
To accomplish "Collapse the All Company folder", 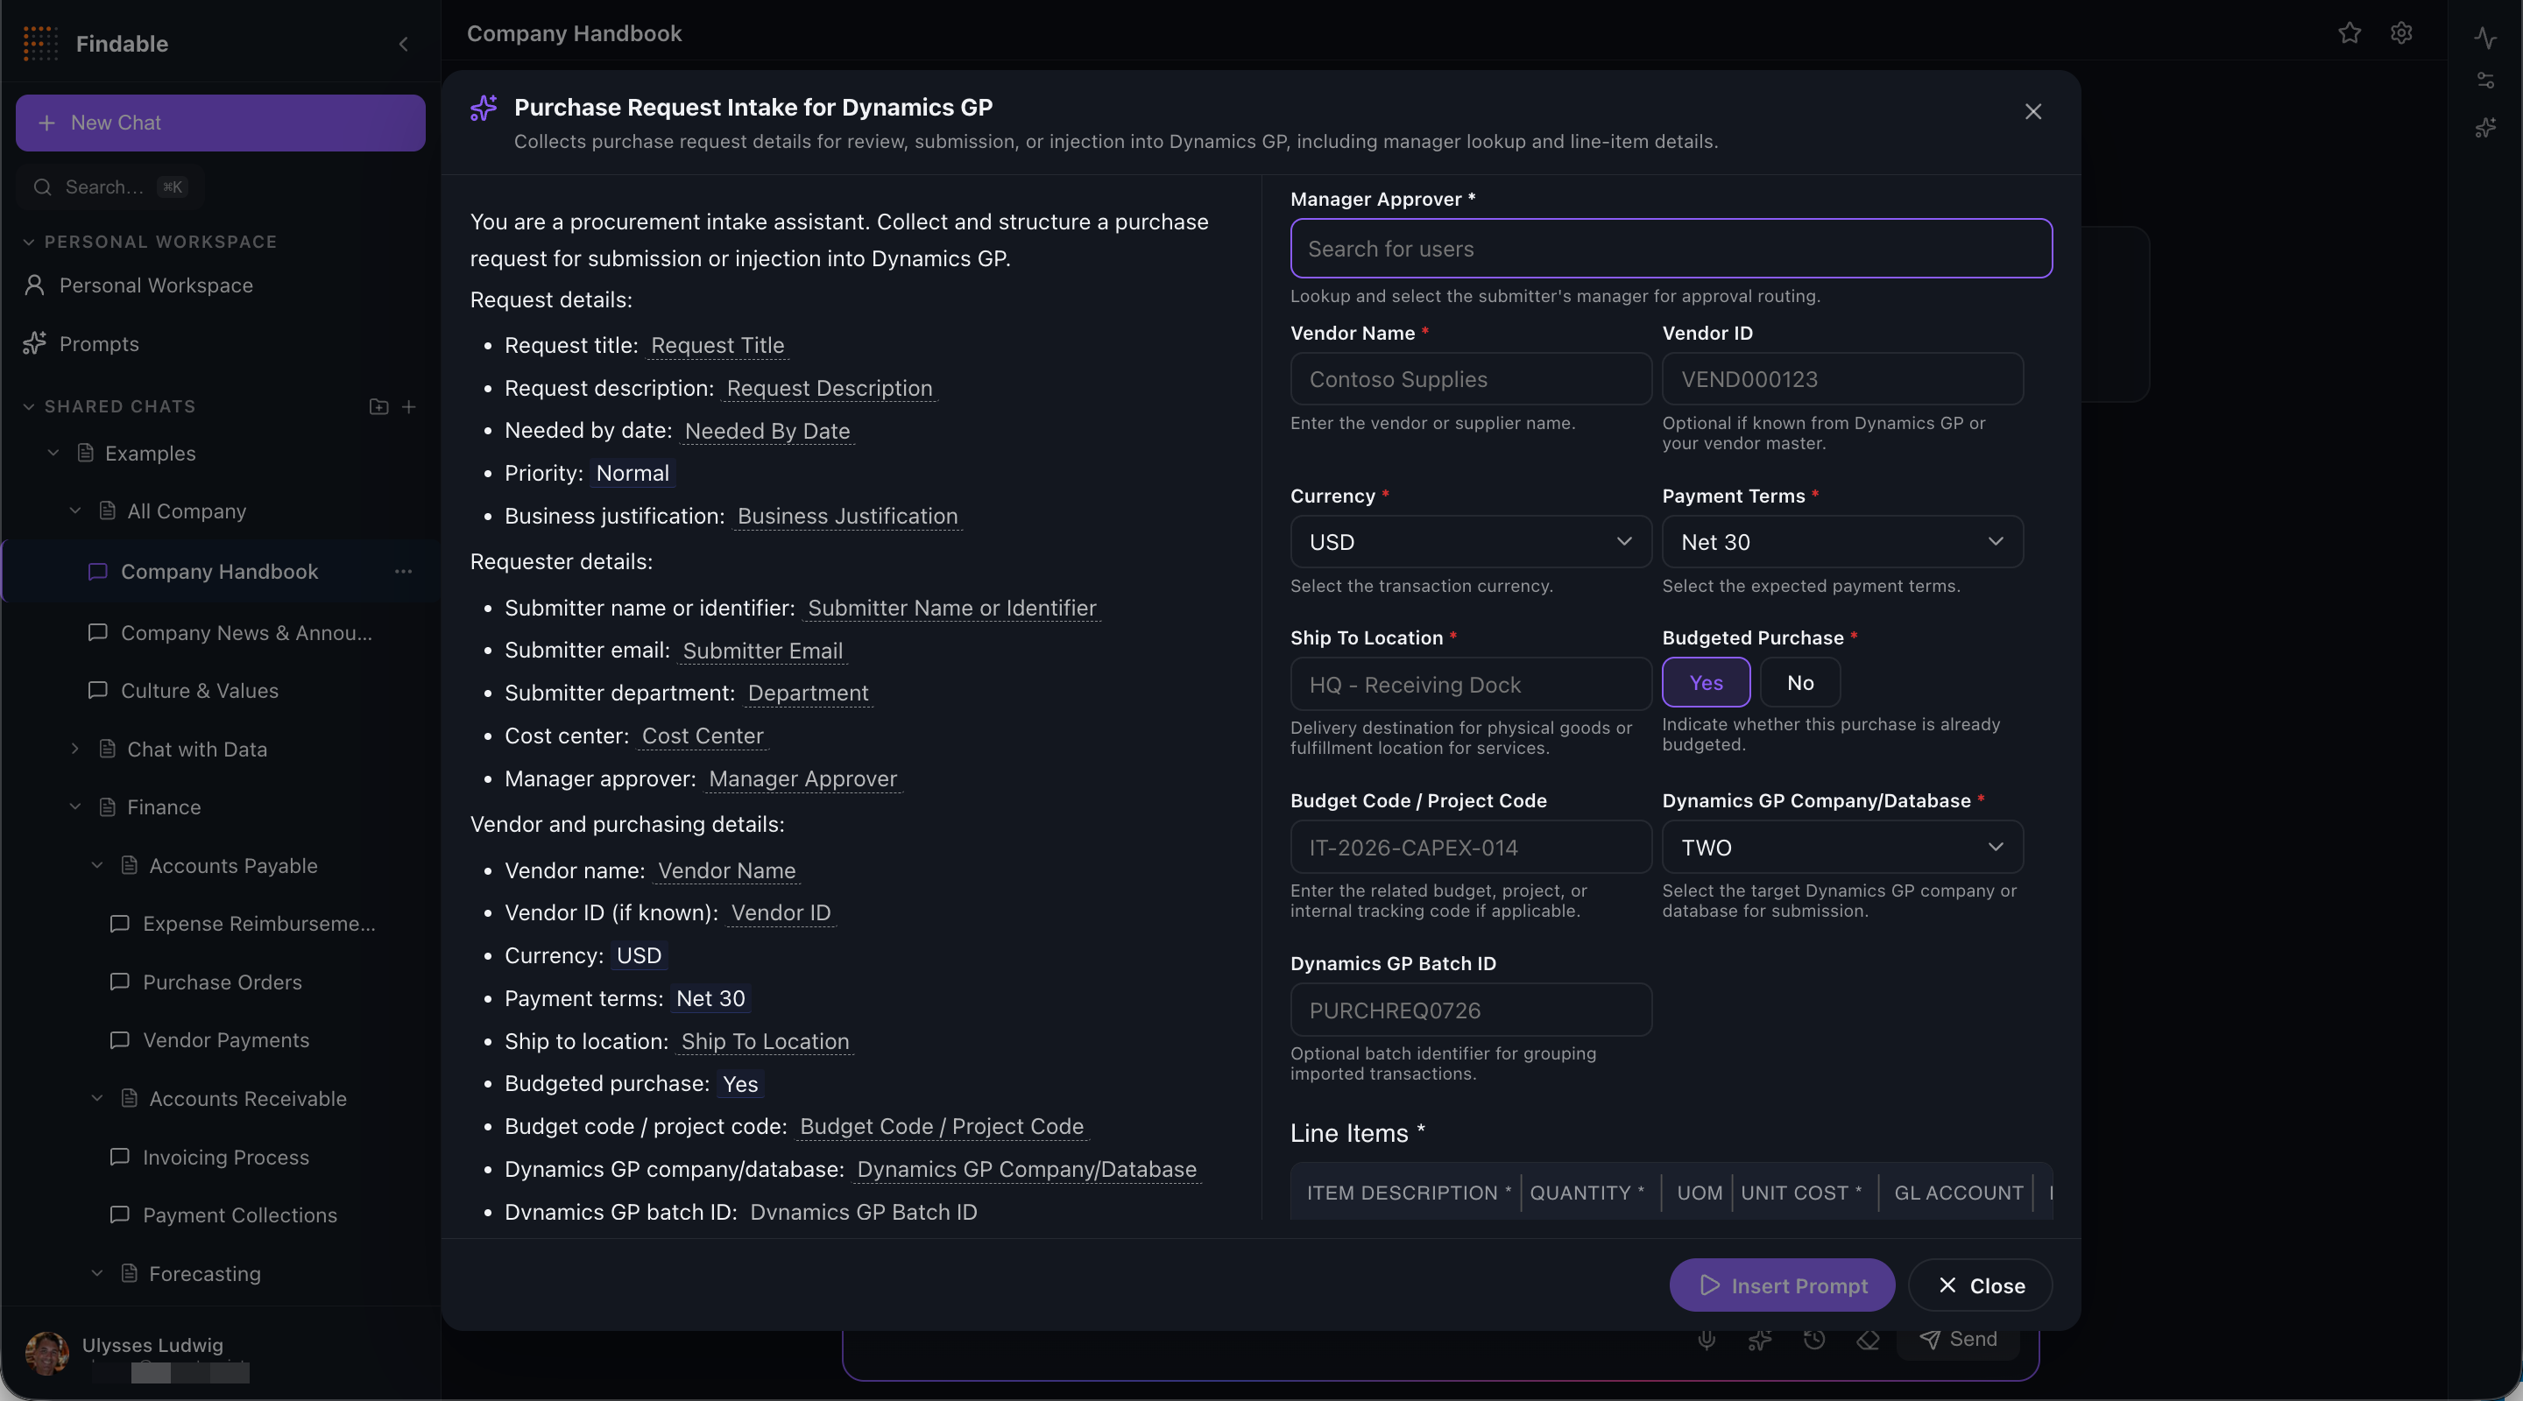I will [75, 510].
